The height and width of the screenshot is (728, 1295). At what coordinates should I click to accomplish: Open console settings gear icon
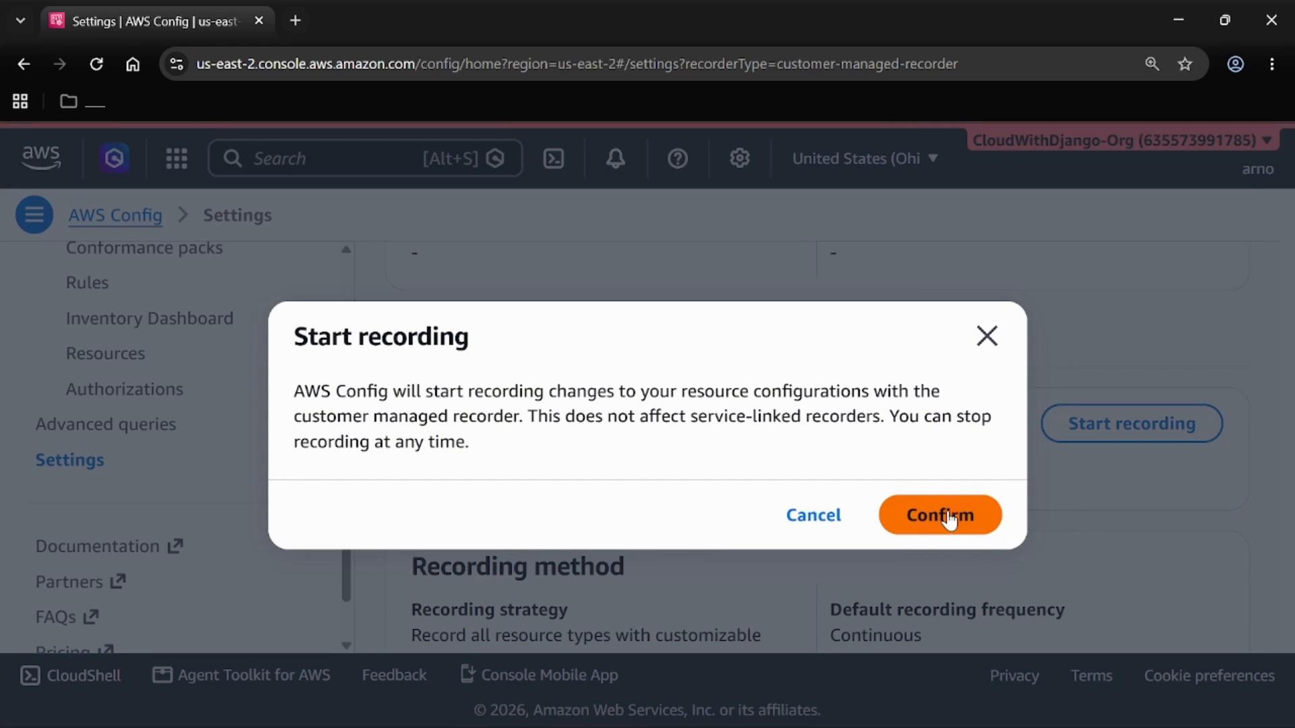click(x=740, y=158)
